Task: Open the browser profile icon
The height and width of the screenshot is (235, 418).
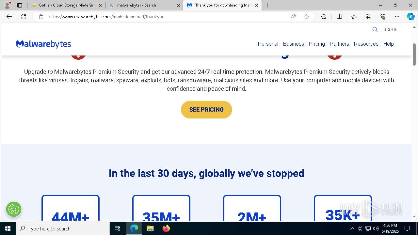Action: coord(7,5)
